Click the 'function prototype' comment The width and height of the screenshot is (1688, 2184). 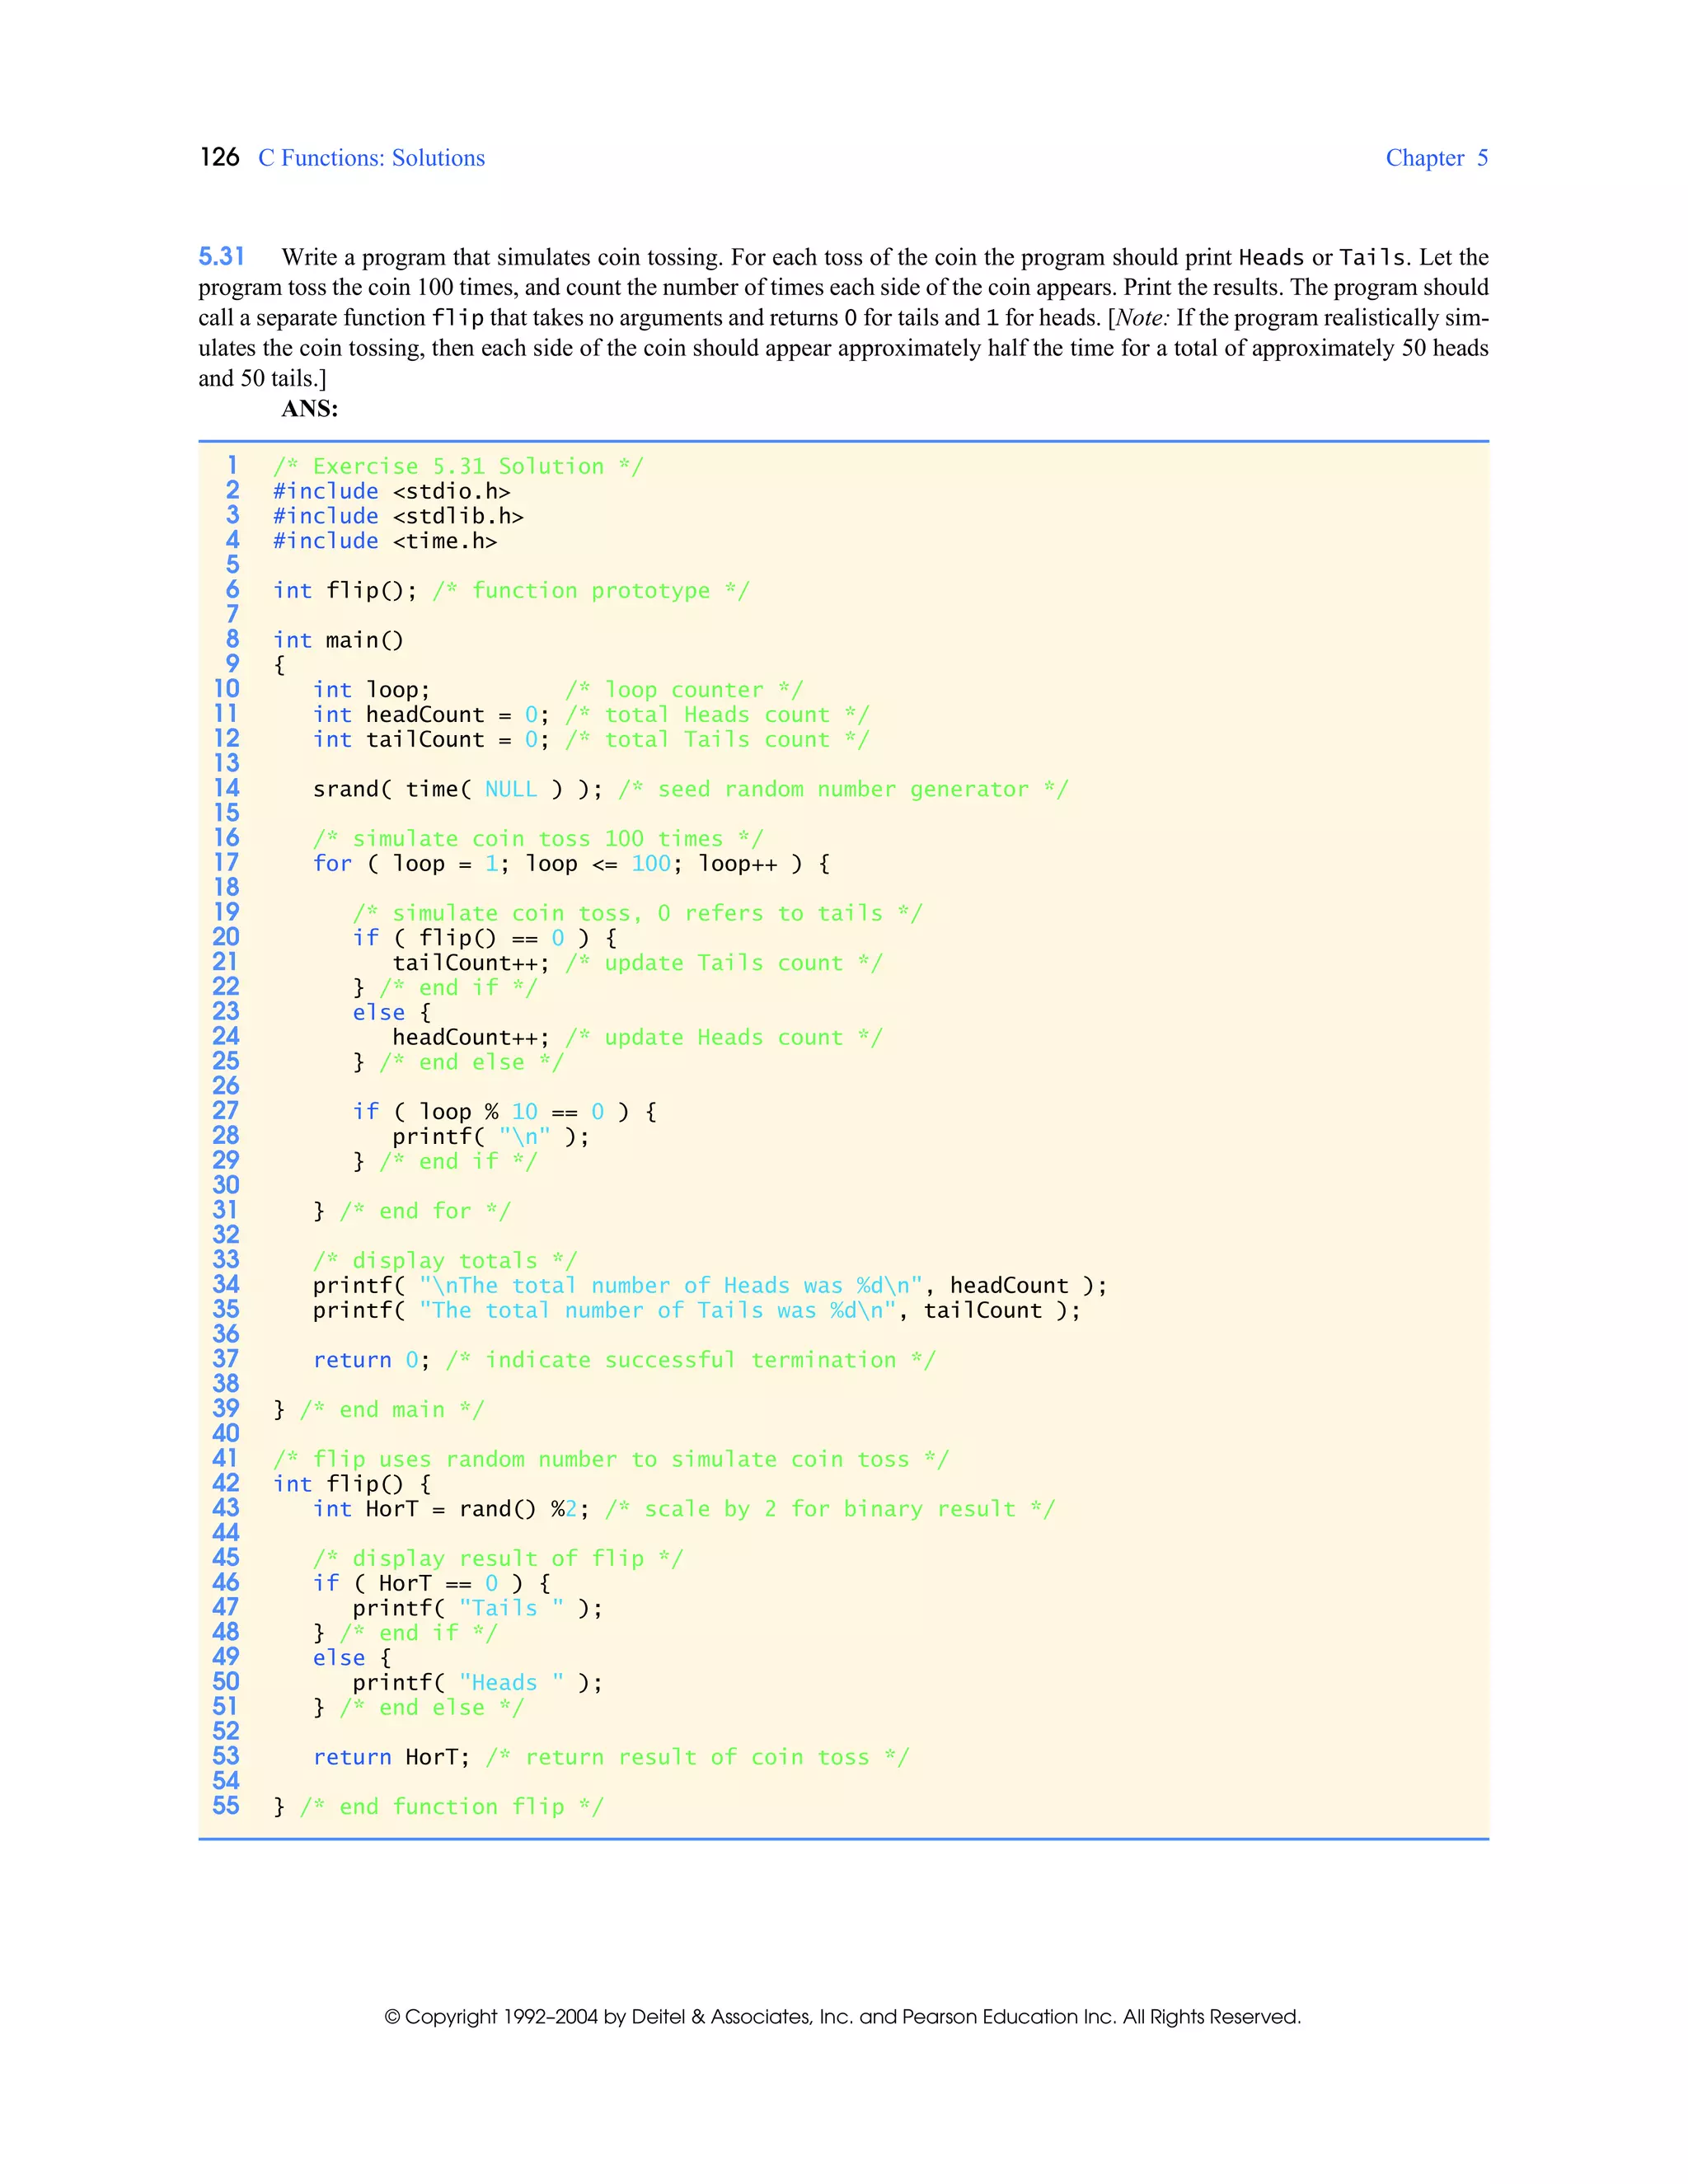590,591
